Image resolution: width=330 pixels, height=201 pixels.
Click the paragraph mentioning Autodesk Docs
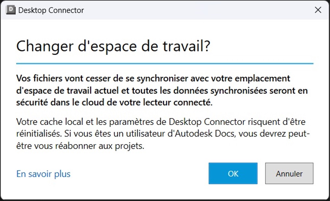[x=161, y=134]
